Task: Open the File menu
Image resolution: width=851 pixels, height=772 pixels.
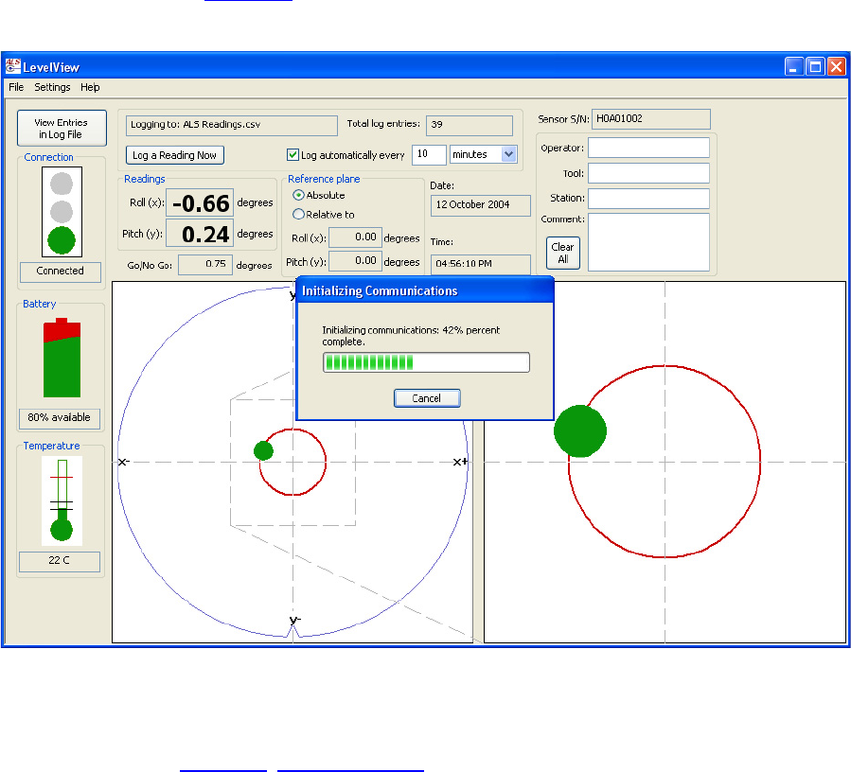Action: pyautogui.click(x=16, y=87)
